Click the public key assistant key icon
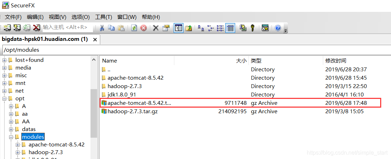Viewport: 391px width, 159px height. pos(253,28)
